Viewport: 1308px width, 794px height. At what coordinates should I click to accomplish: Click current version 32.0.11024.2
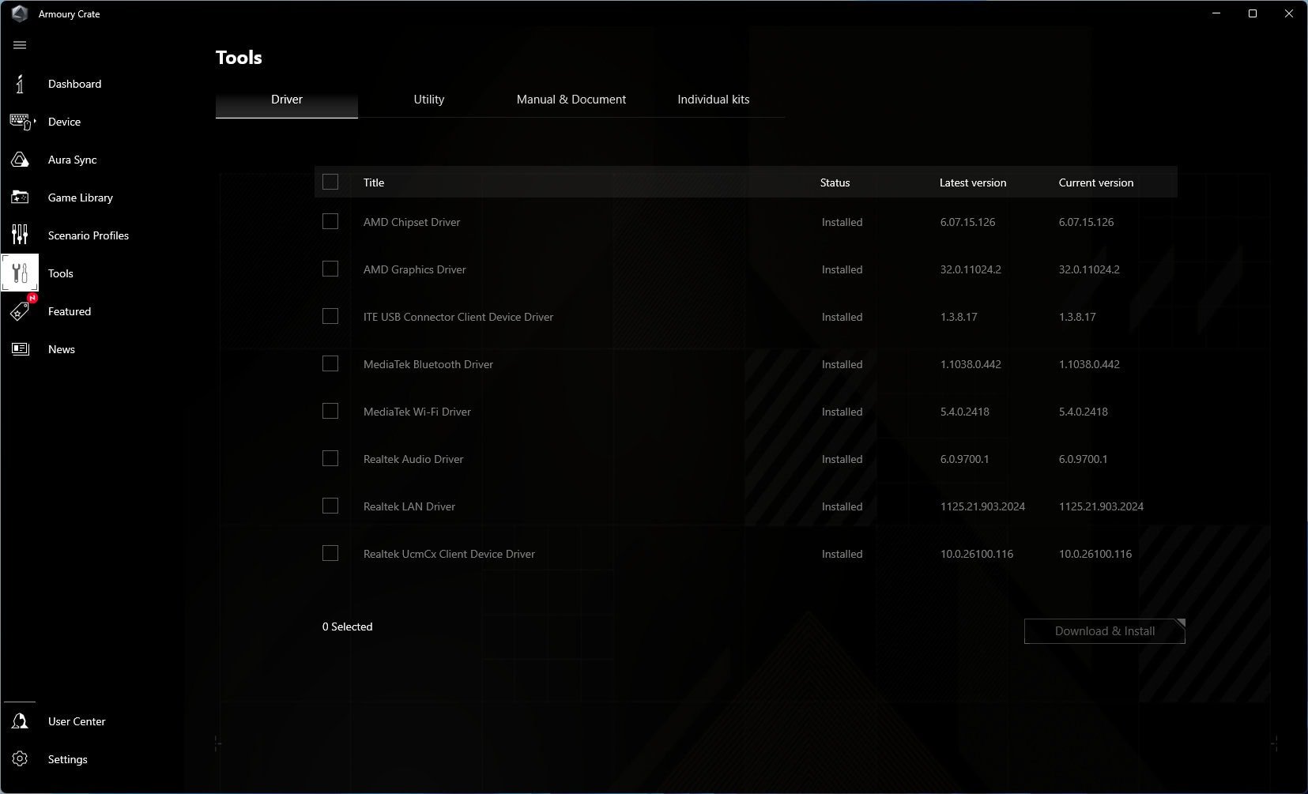(x=1089, y=269)
